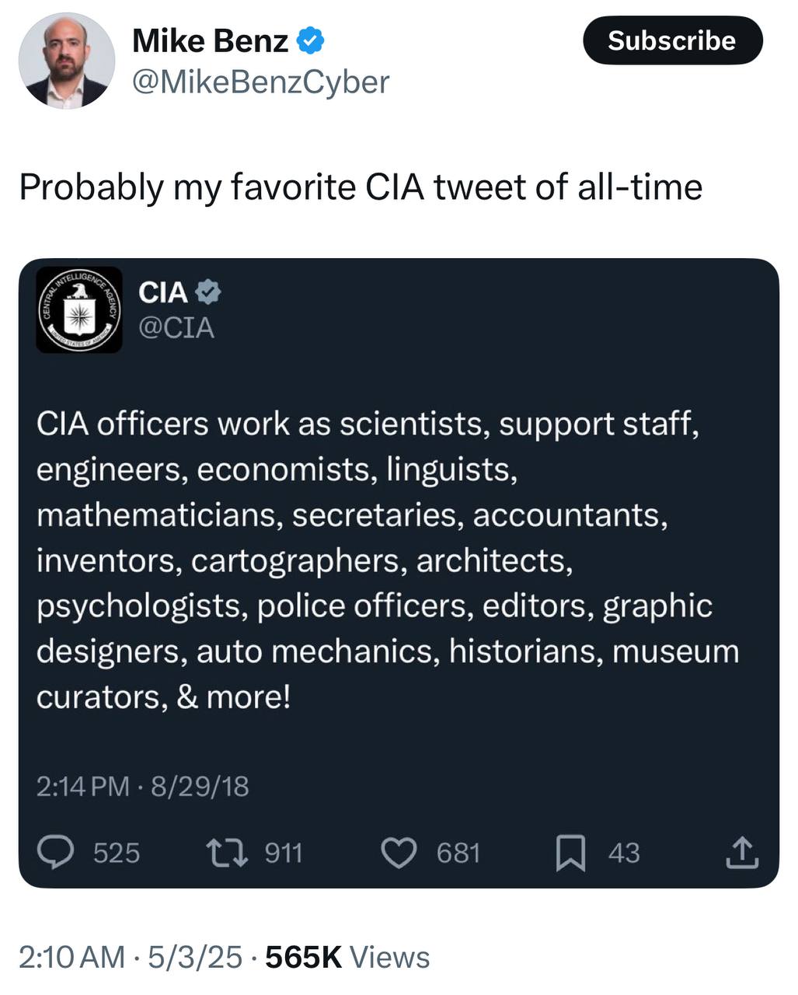Like the quoted tweet with heart icon
Image resolution: width=798 pixels, height=995 pixels.
click(399, 853)
